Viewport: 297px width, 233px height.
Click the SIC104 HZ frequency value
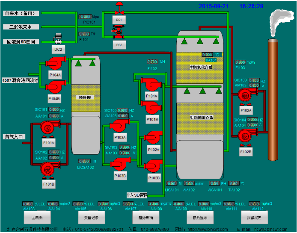click(252, 120)
